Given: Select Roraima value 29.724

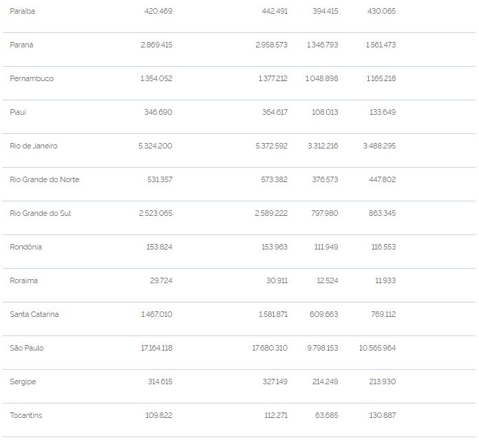Looking at the screenshot, I should click(161, 280).
